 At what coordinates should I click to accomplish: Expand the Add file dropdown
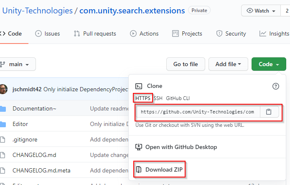pyautogui.click(x=228, y=64)
